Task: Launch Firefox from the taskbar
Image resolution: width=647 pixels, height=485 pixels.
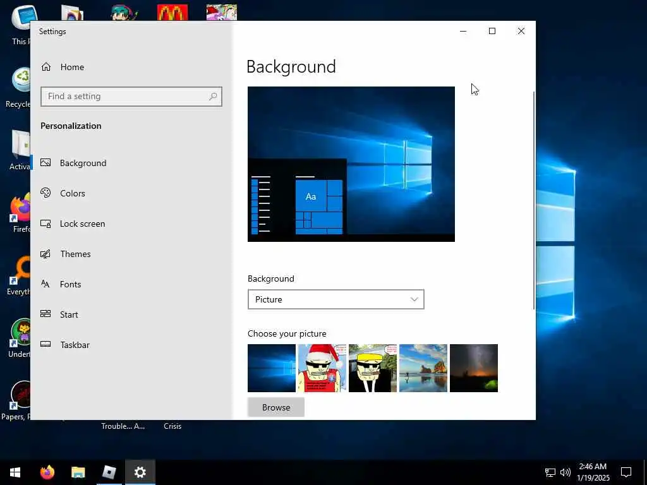Action: click(x=47, y=472)
